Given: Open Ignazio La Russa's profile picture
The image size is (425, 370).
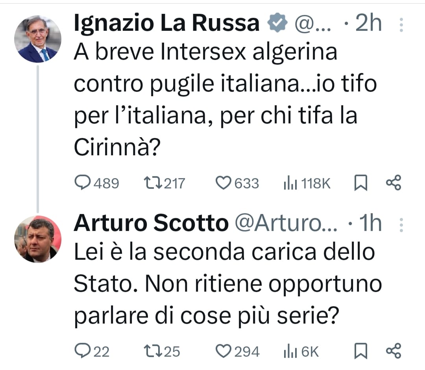Looking at the screenshot, I should (x=37, y=39).
